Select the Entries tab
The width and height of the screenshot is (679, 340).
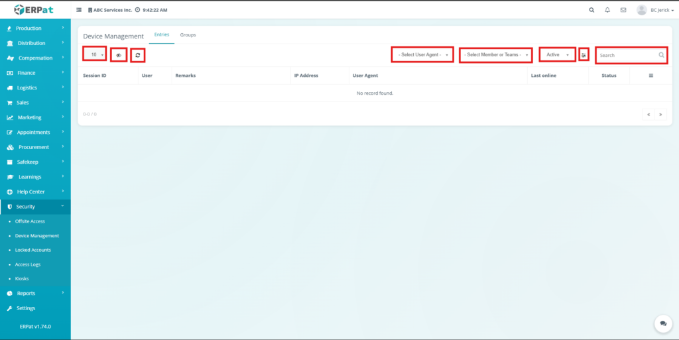point(162,34)
